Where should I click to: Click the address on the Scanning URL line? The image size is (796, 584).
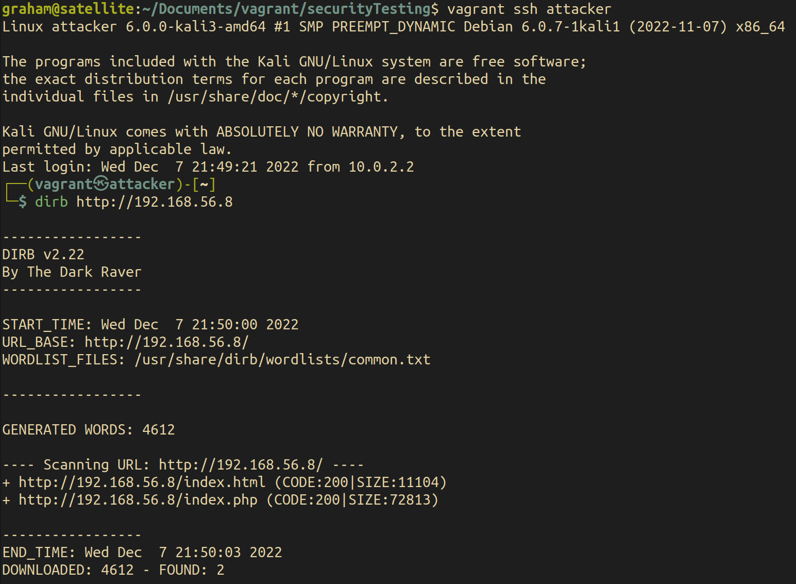(x=241, y=465)
